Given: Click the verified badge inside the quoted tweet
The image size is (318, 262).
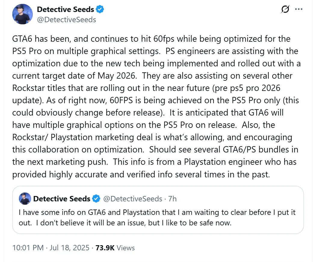Looking at the screenshot, I should click(96, 199).
